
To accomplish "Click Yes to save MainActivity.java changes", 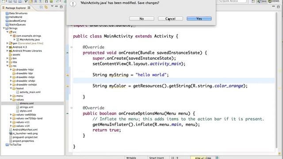I will tap(199, 19).
